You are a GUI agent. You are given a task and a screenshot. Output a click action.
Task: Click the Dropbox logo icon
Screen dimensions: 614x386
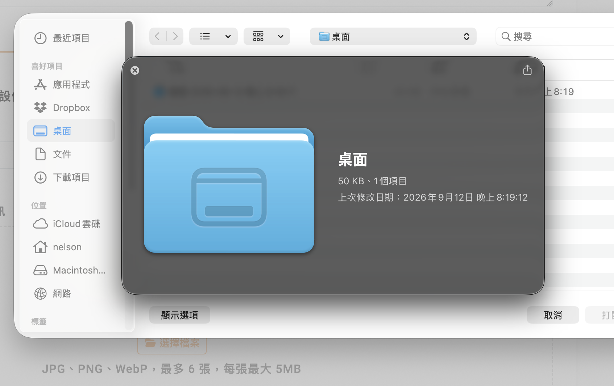40,108
